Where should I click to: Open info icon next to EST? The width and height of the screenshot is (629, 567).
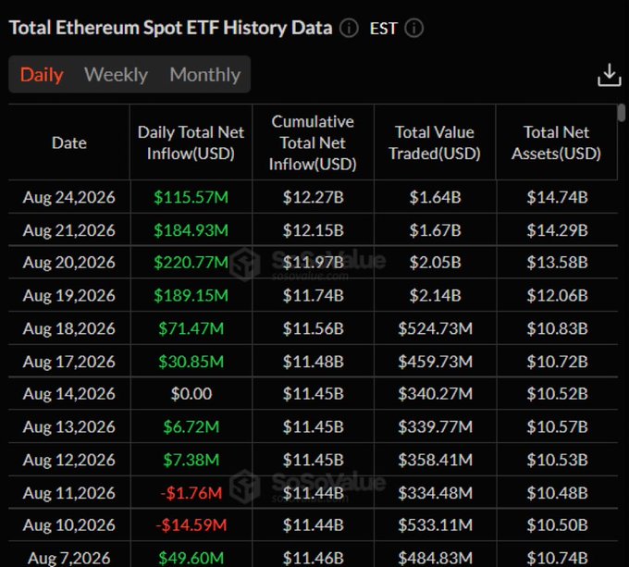coord(414,29)
